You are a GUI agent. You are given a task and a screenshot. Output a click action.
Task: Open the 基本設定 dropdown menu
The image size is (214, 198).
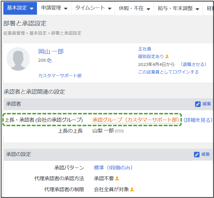point(20,8)
